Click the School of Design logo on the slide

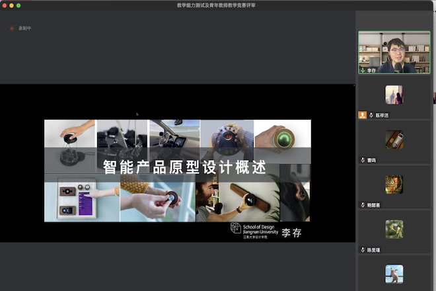pyautogui.click(x=236, y=228)
